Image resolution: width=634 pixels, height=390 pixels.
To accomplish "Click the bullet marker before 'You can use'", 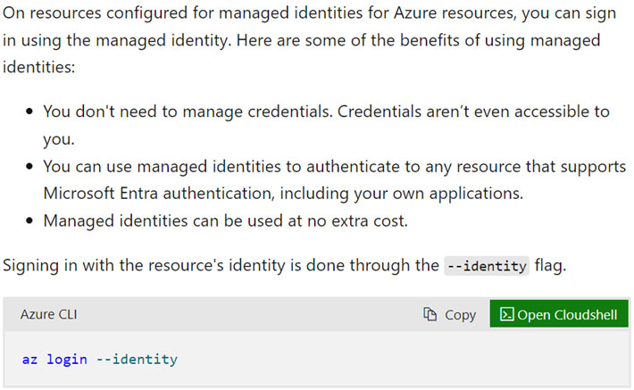I will pyautogui.click(x=30, y=167).
